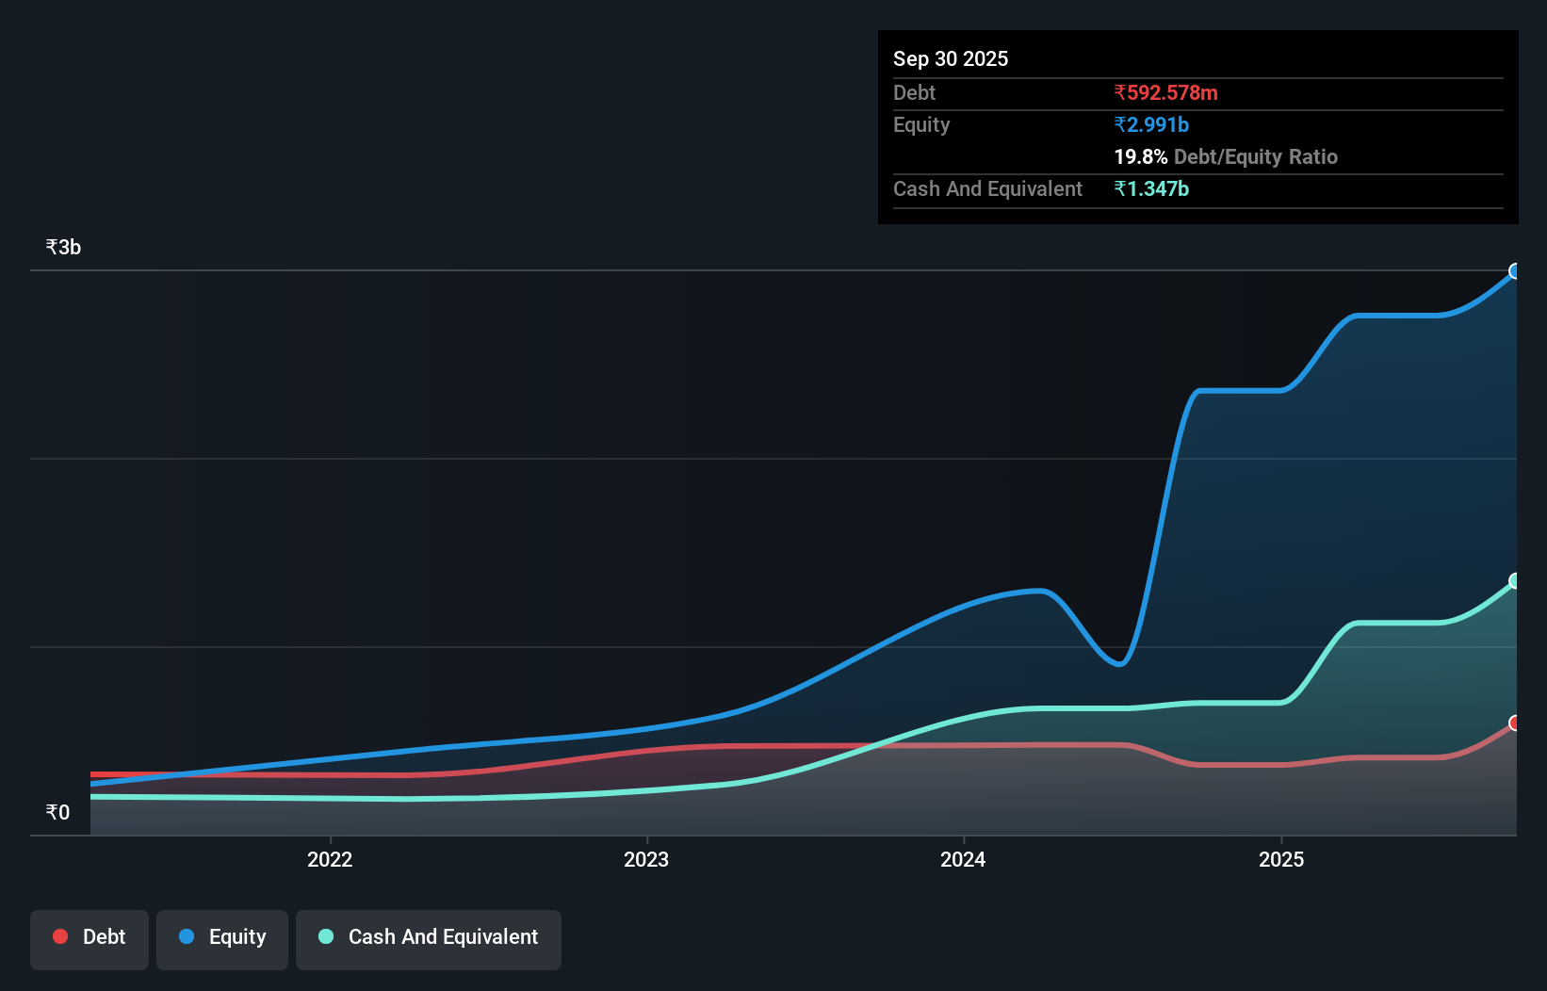Image resolution: width=1547 pixels, height=991 pixels.
Task: Click the ₹592.578m Debt value link
Action: point(1165,92)
